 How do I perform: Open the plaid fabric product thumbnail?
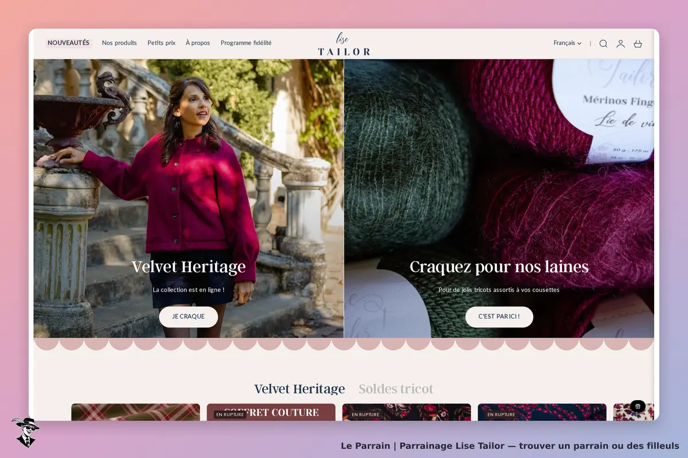(x=136, y=412)
